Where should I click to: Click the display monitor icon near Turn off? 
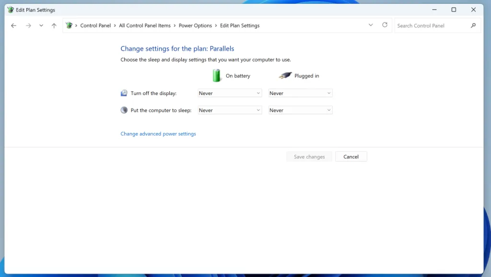click(x=124, y=93)
